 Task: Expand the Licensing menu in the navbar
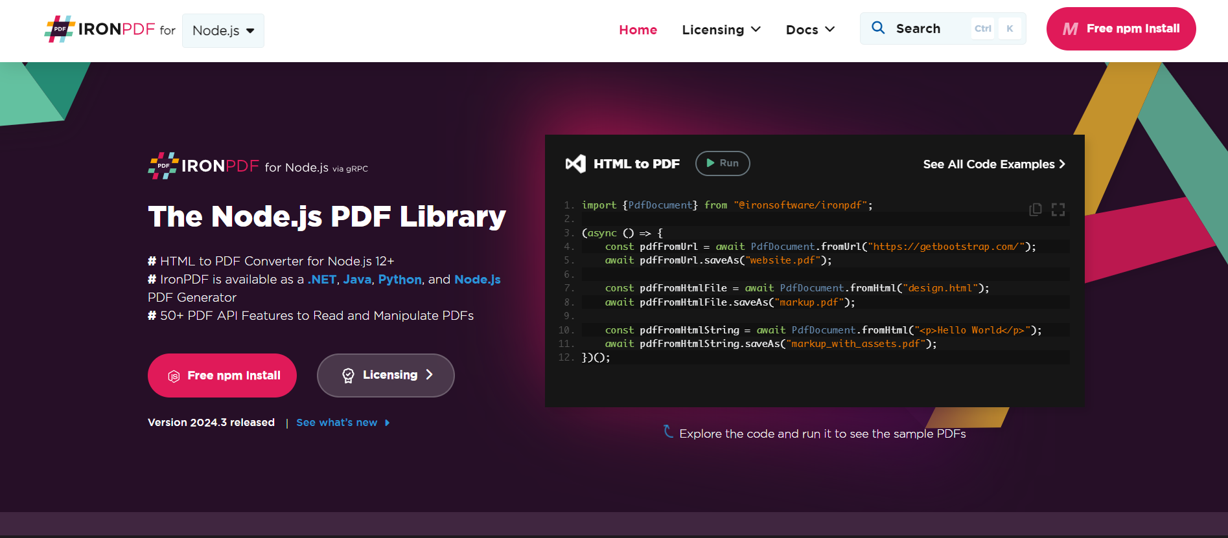(x=721, y=30)
